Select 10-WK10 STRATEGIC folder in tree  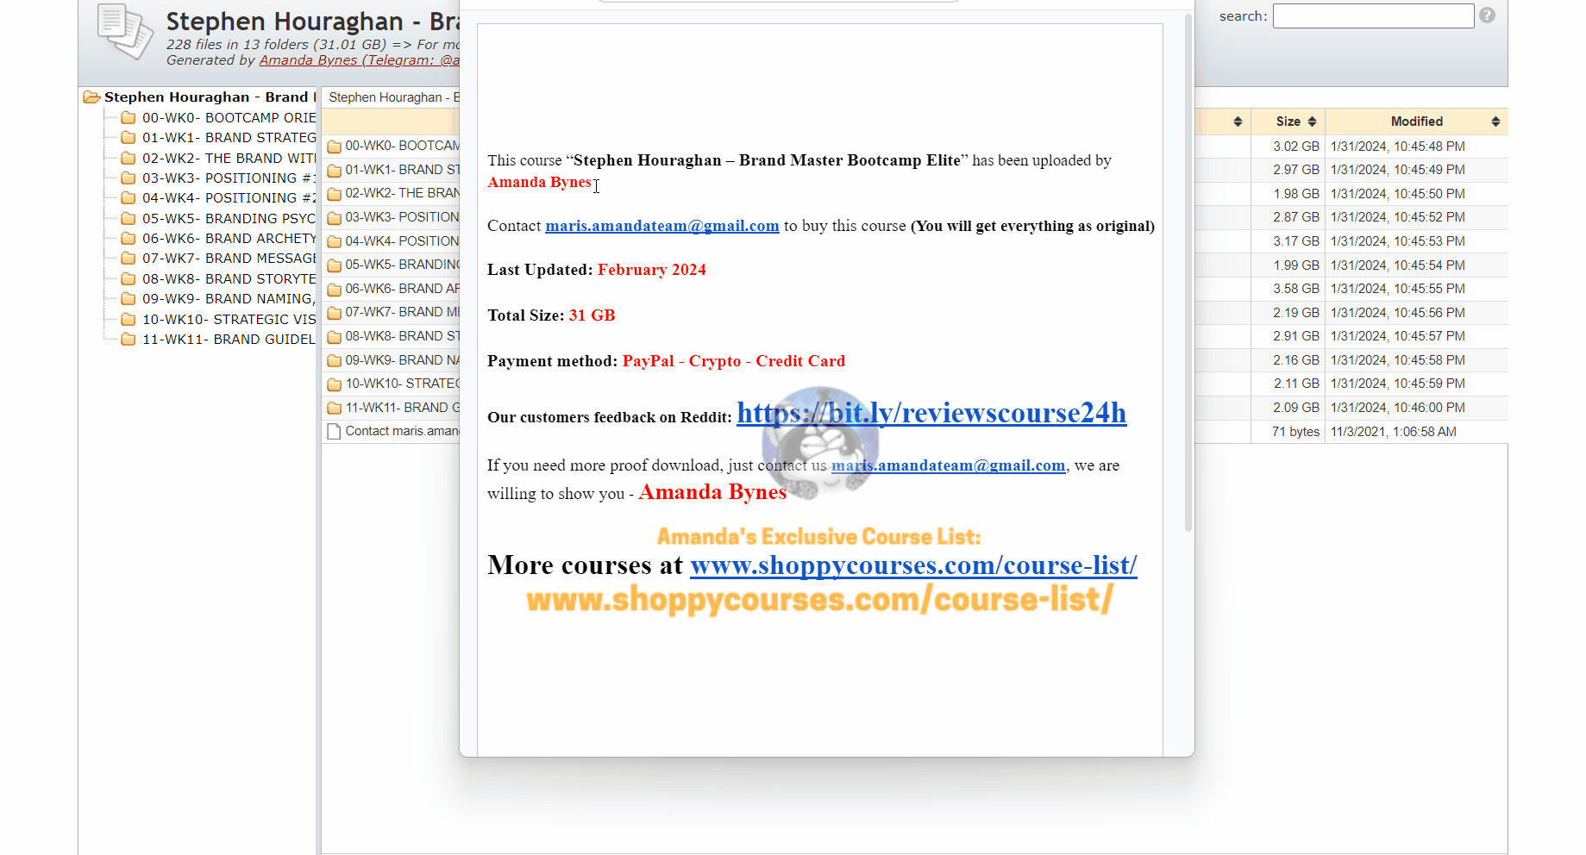pos(229,320)
